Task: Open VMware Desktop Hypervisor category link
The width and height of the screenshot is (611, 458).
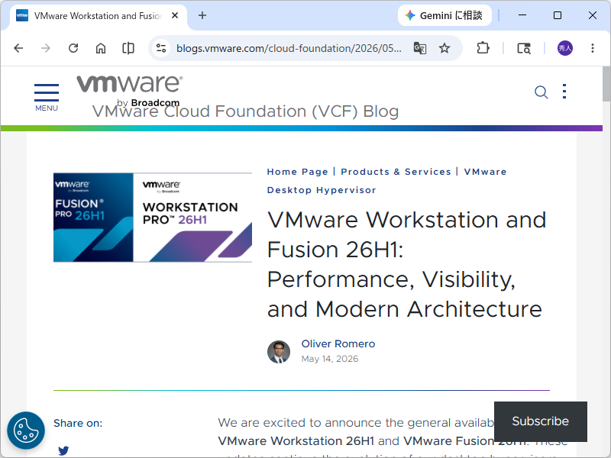Action: pyautogui.click(x=386, y=181)
